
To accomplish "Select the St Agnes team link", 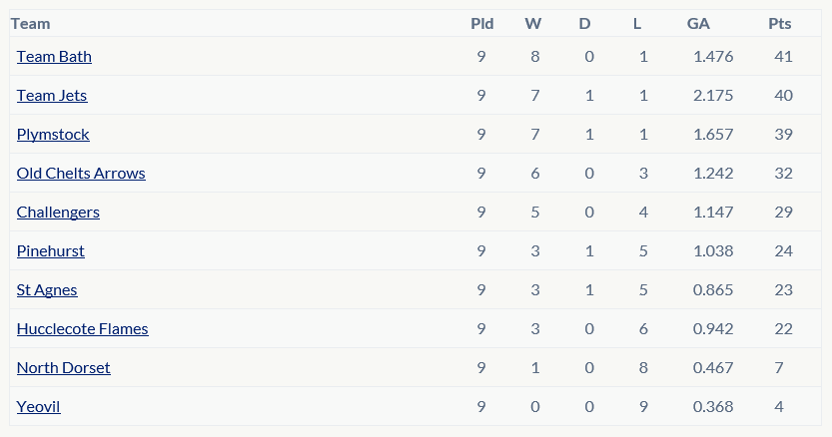I will coord(47,290).
